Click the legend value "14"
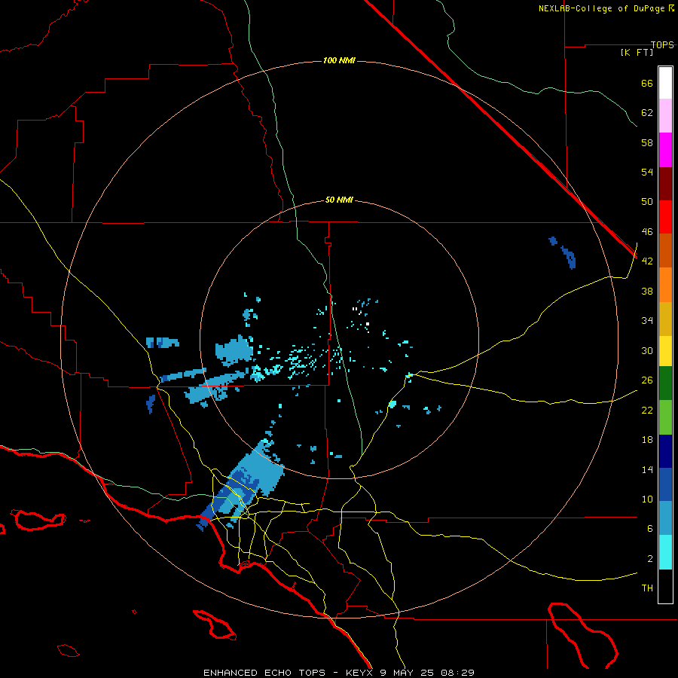The height and width of the screenshot is (678, 678). click(647, 469)
